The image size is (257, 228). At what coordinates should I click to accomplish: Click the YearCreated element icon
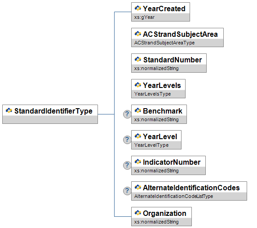coord(137,8)
